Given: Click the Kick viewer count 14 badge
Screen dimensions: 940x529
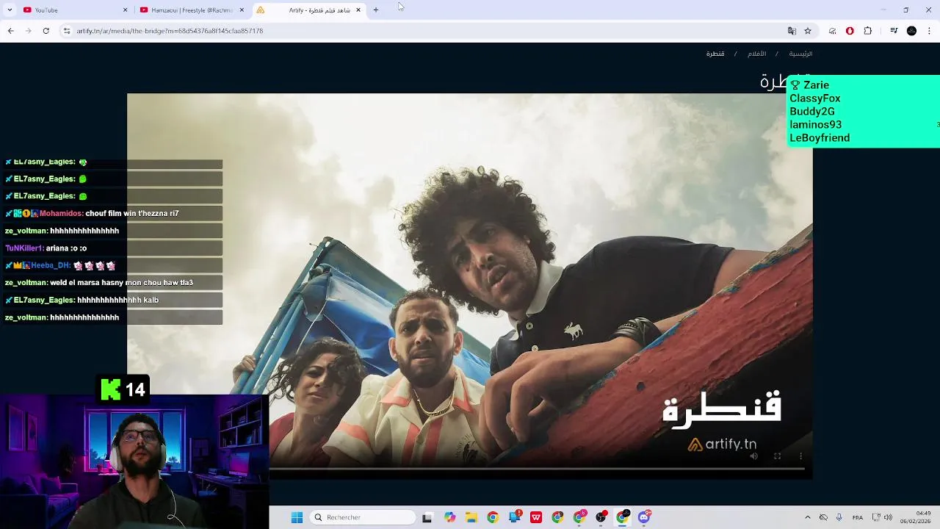Looking at the screenshot, I should [x=123, y=389].
